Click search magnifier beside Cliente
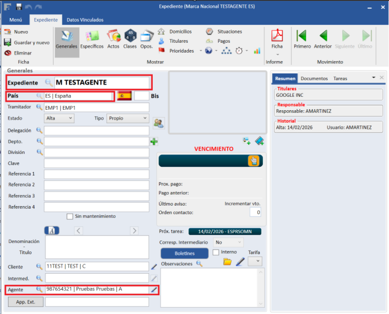The image size is (389, 314). tap(39, 267)
